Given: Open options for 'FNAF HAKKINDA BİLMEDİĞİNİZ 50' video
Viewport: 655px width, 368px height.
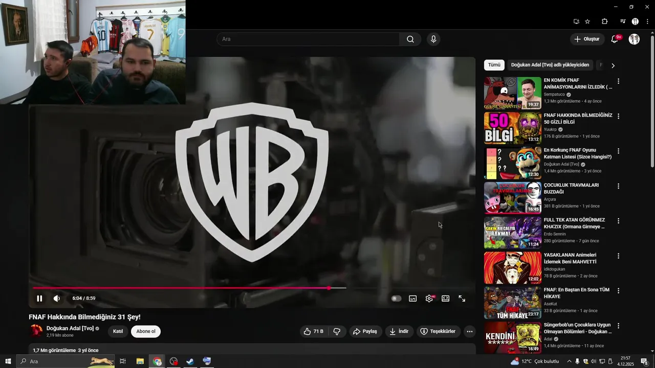Looking at the screenshot, I should [618, 116].
